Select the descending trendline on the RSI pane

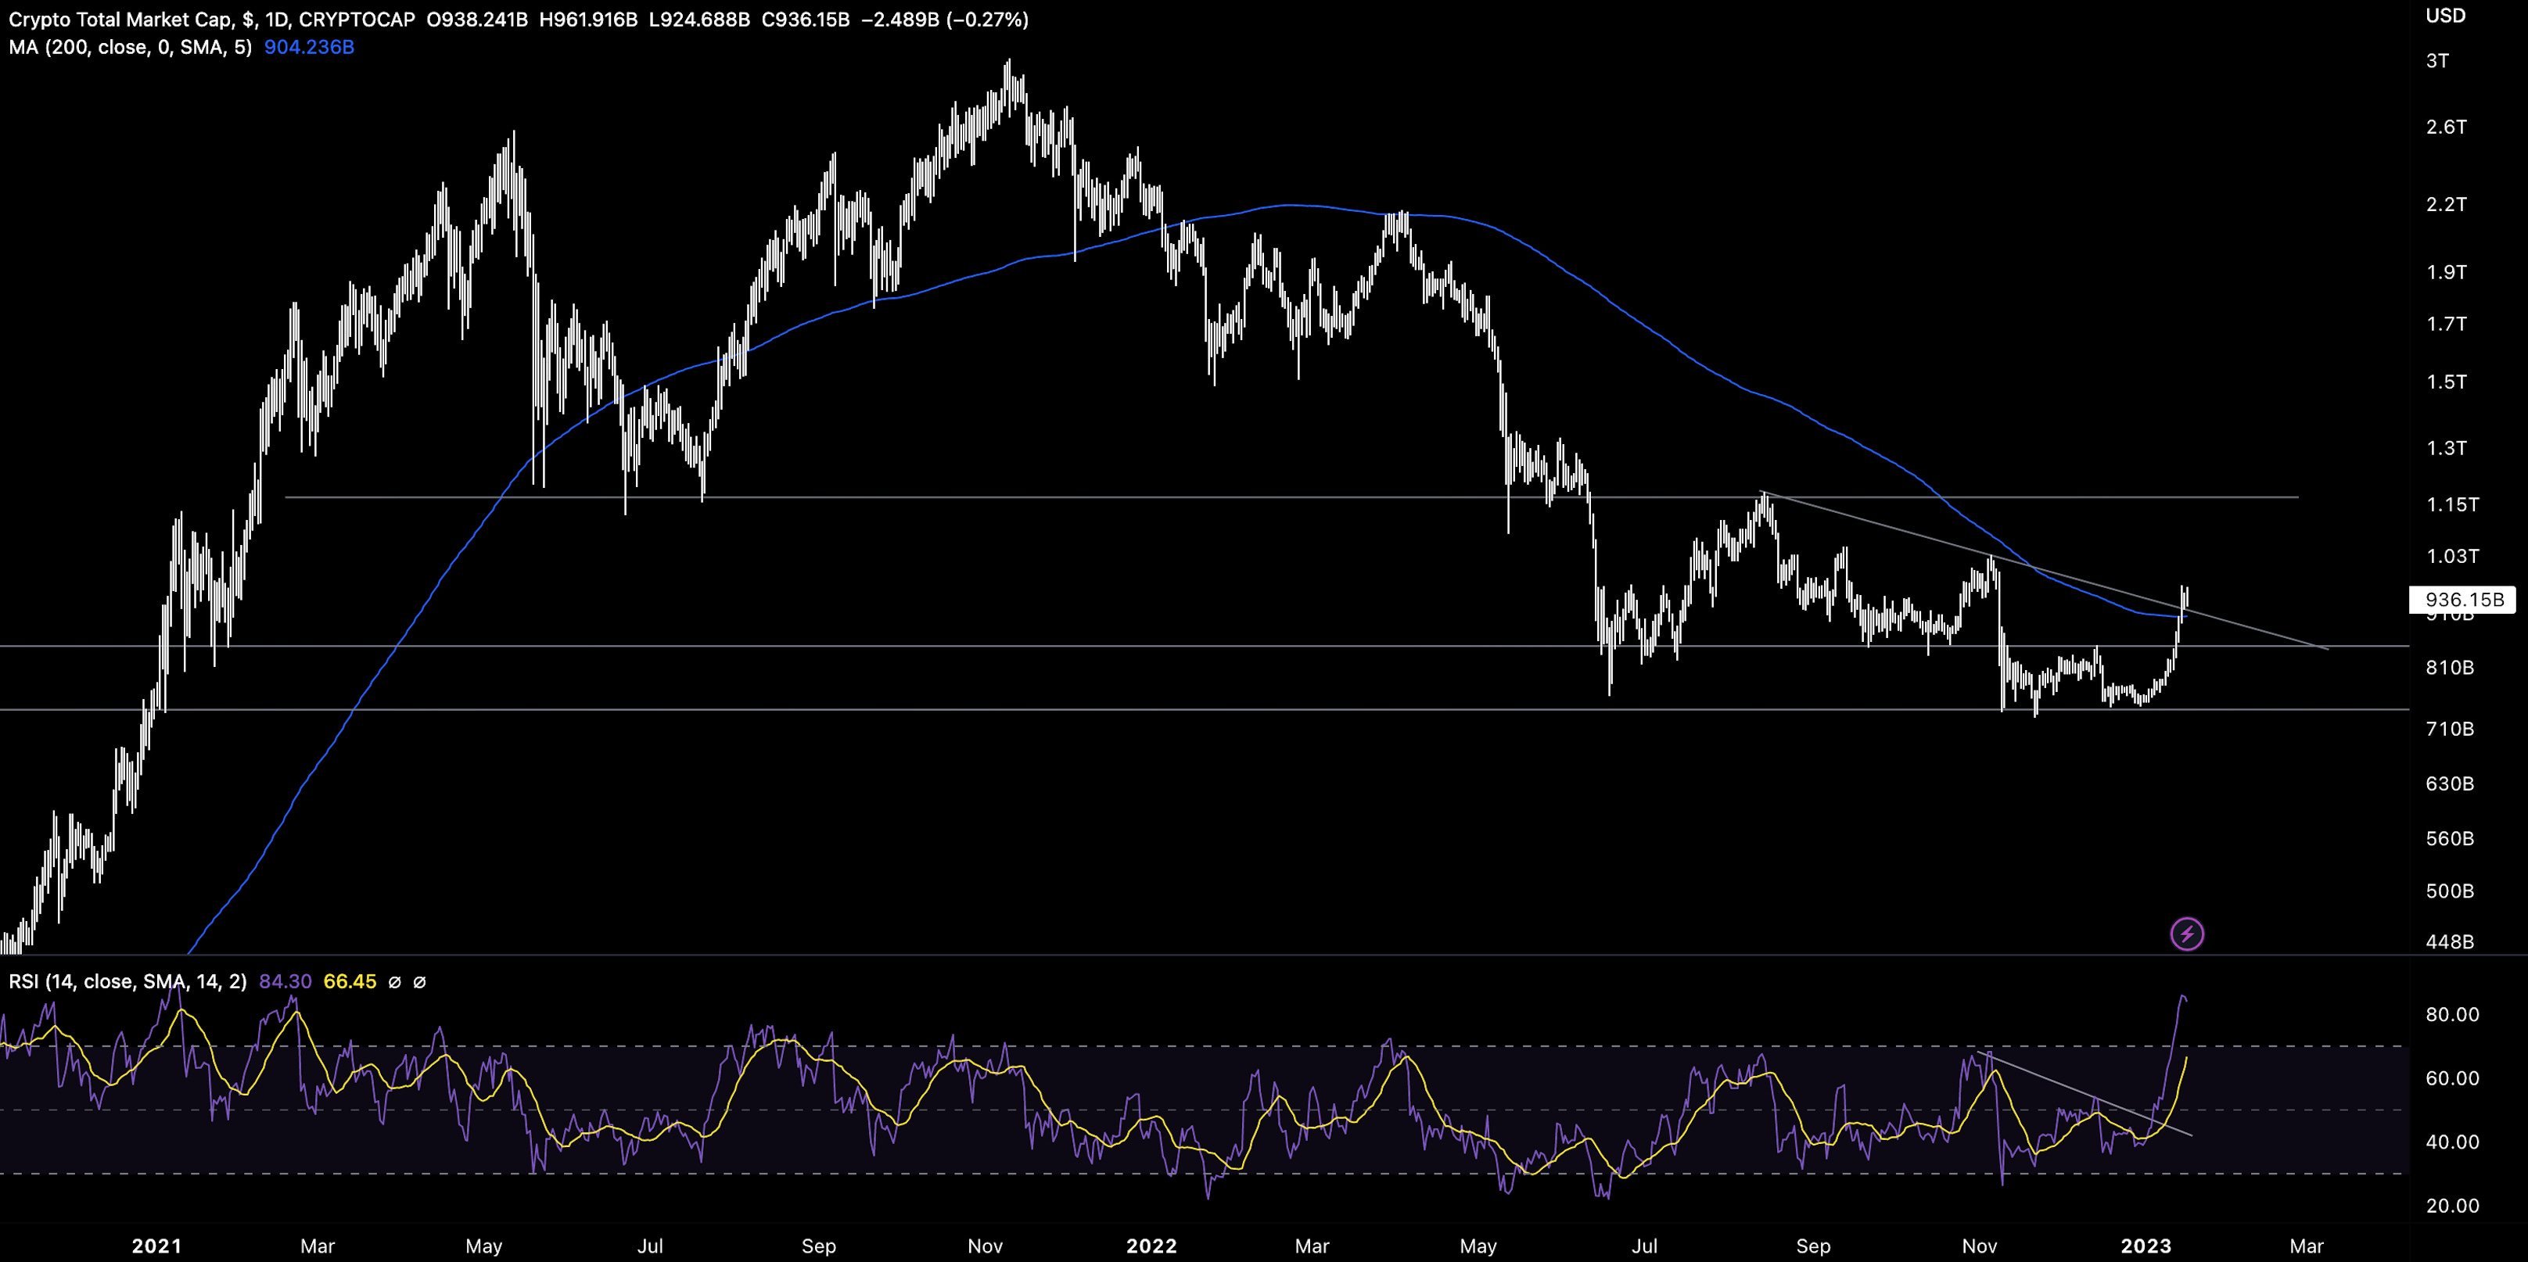click(x=2085, y=1094)
